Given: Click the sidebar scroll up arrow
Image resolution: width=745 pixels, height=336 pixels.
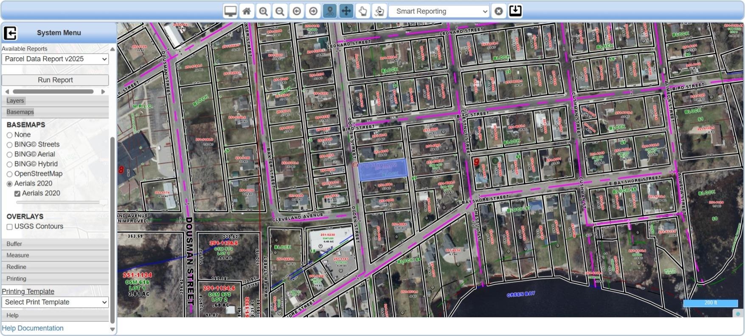Looking at the screenshot, I should 112,49.
